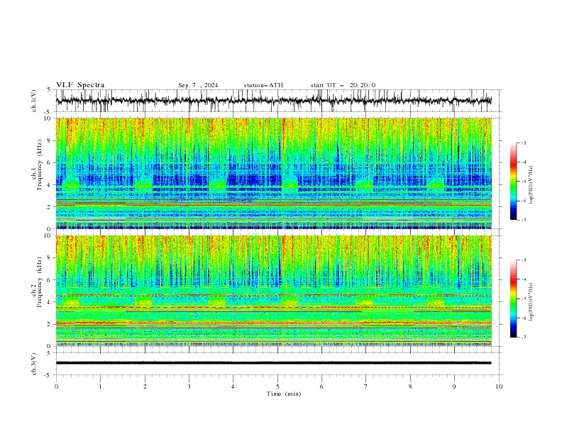Click the "-7" tick of the ch.2 colorbar

click(x=523, y=338)
